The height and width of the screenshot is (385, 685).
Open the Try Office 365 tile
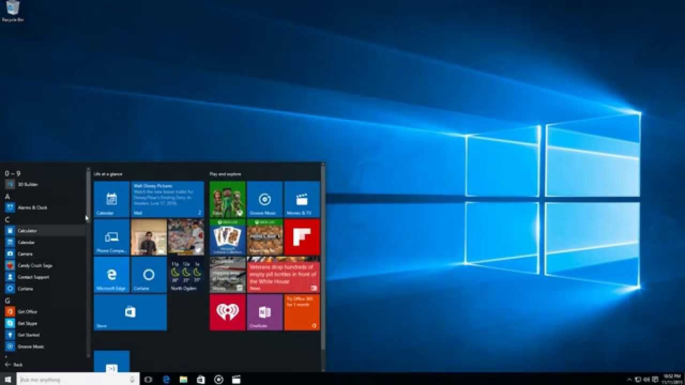coord(302,312)
